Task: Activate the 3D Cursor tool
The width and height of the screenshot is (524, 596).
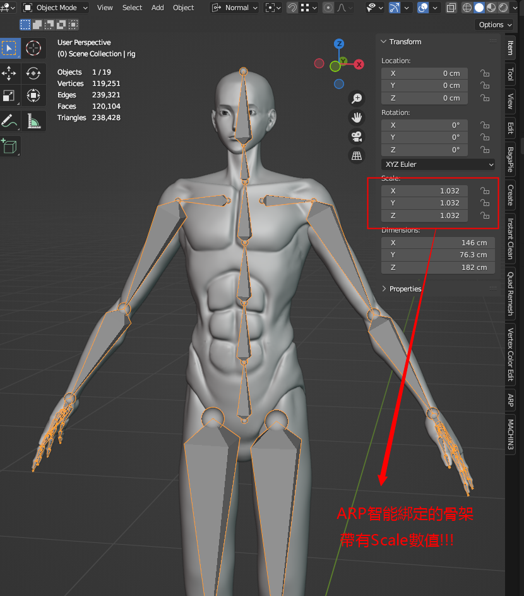Action: point(33,49)
